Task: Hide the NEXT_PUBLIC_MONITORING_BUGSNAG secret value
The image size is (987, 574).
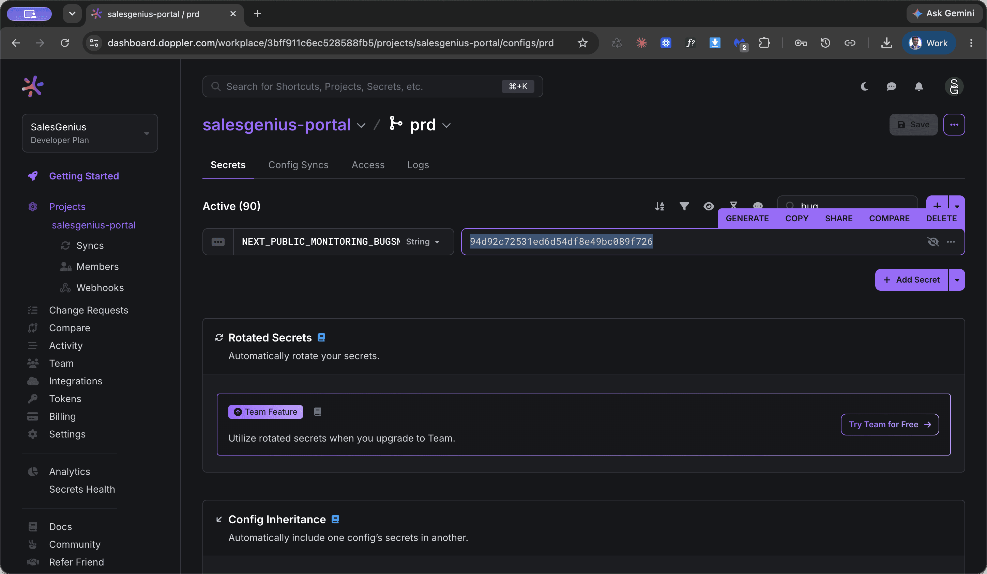Action: pyautogui.click(x=933, y=242)
